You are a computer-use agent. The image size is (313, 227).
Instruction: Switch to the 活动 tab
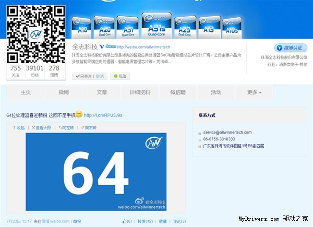coord(216,92)
